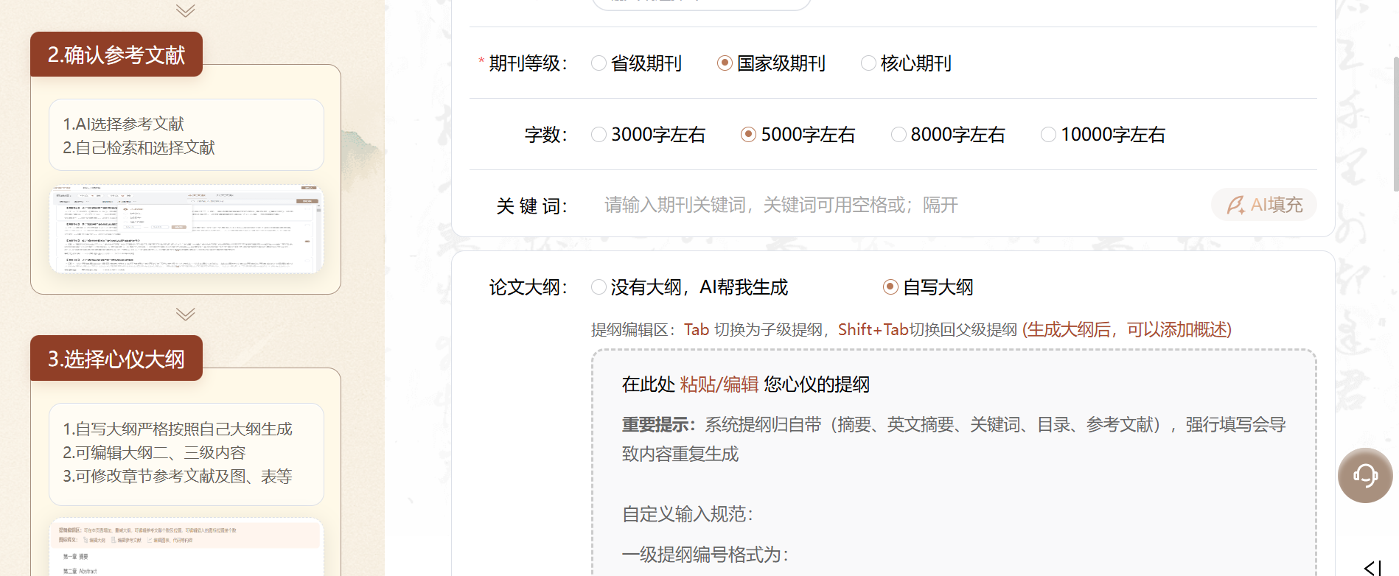The image size is (1399, 576).
Task: Click the 自定义输入规范 text line
Action: click(x=688, y=514)
